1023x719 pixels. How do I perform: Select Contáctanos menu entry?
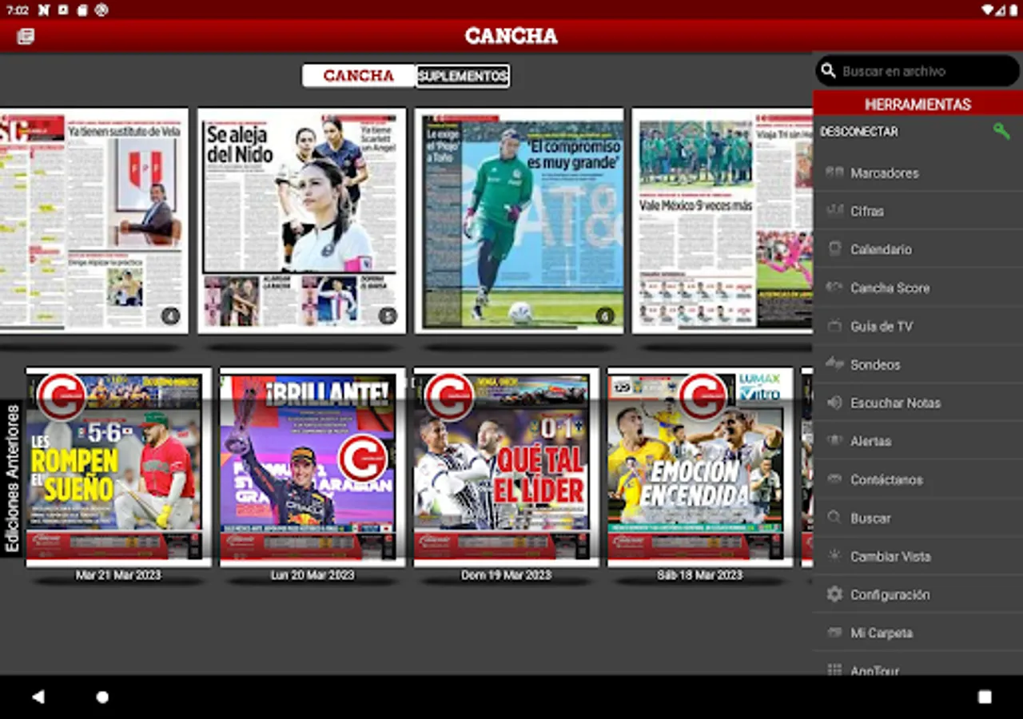(918, 479)
